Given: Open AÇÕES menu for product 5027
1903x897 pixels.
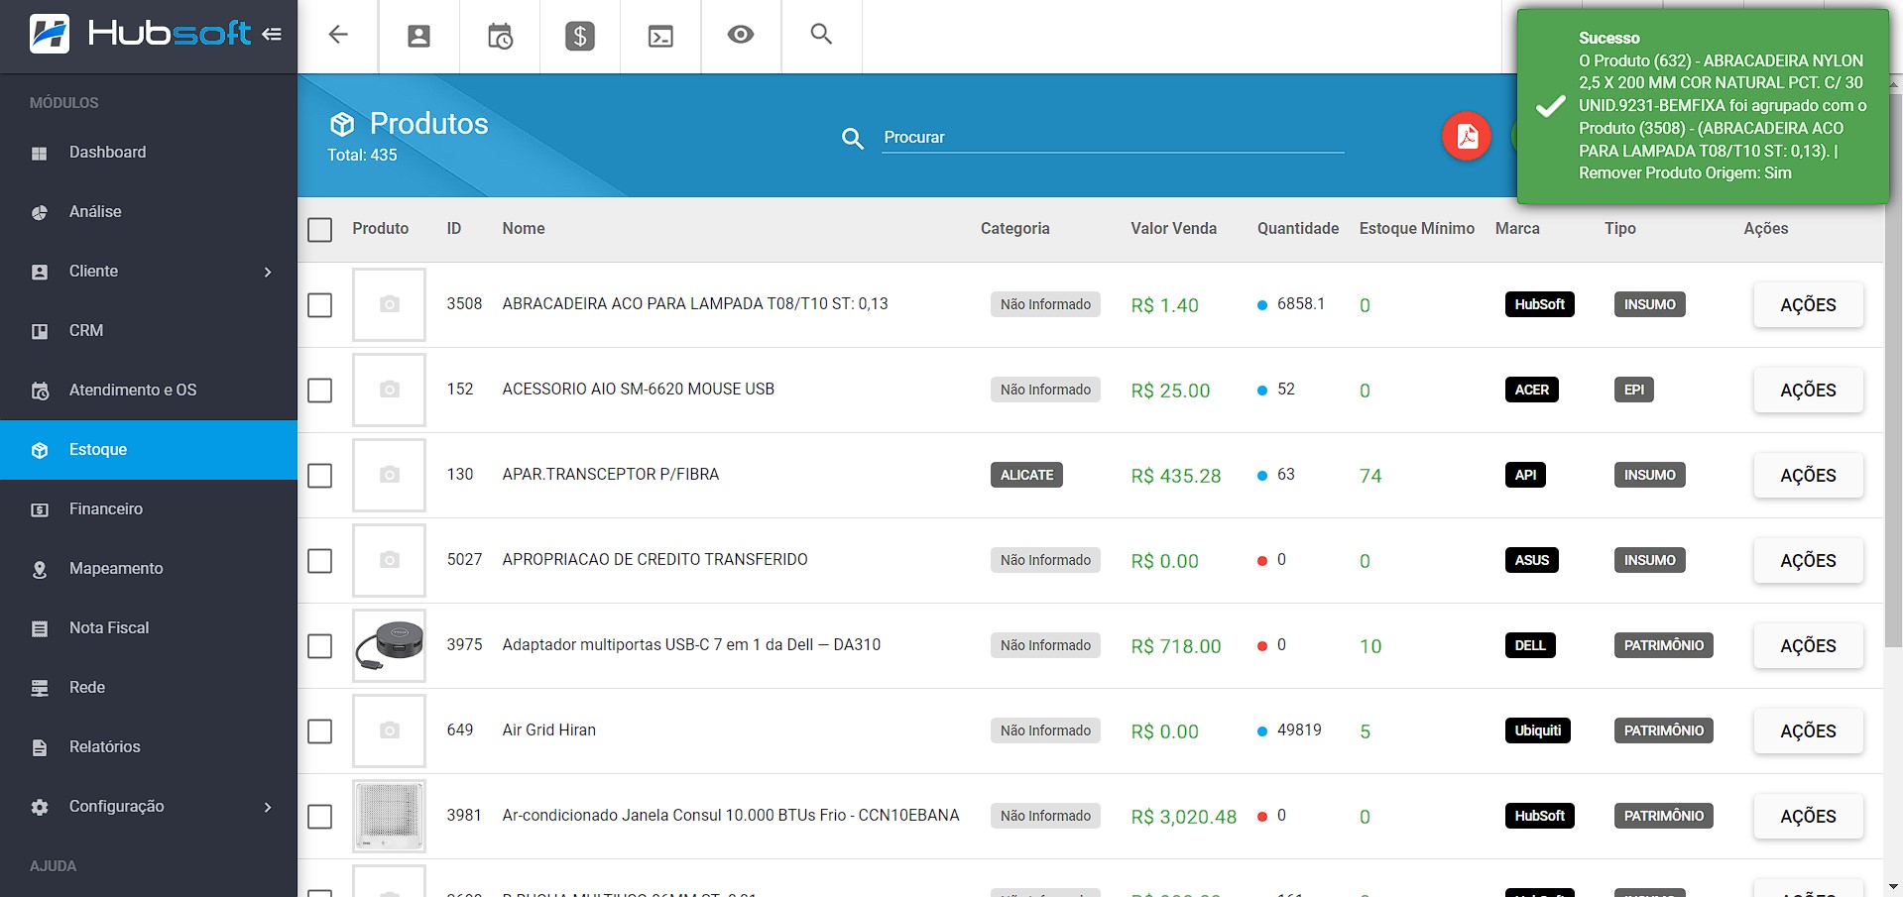Looking at the screenshot, I should [1808, 561].
